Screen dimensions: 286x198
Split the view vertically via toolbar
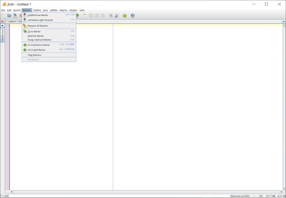103,16
